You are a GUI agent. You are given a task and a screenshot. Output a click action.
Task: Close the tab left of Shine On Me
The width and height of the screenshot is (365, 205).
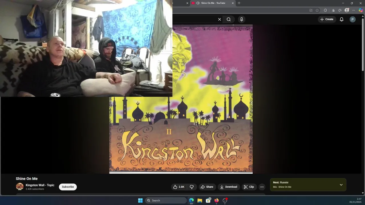click(187, 3)
